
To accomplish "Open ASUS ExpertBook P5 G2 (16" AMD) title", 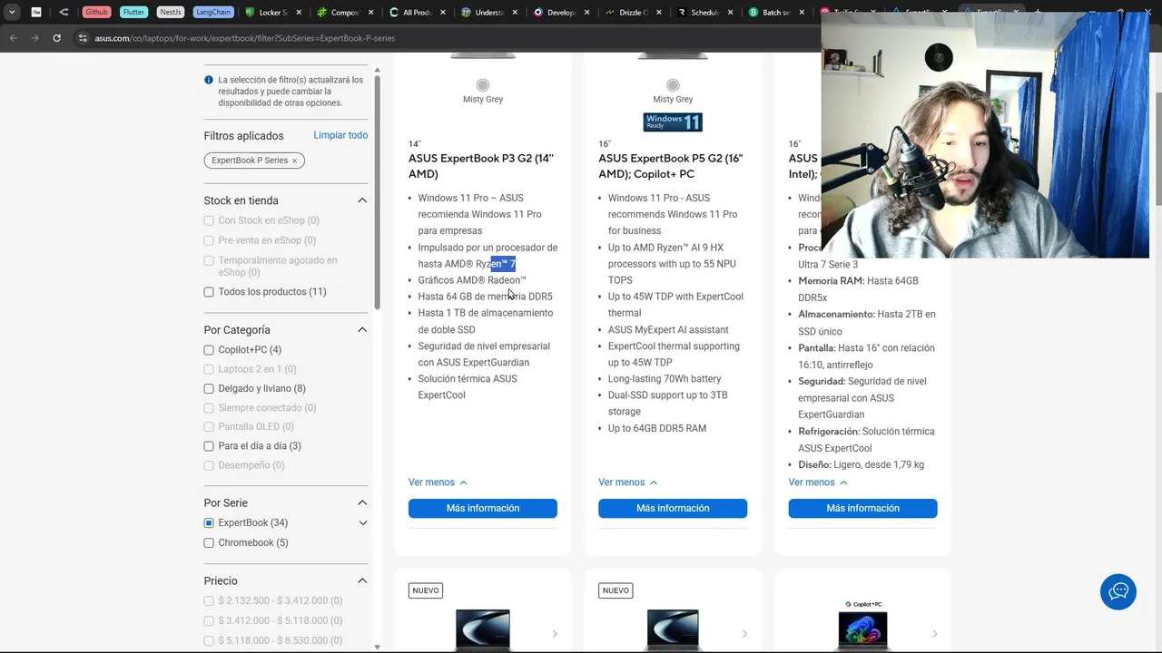I will 671,166.
